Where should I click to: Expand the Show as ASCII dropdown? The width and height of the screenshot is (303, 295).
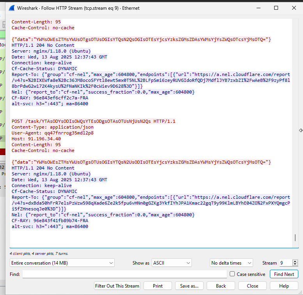(x=172, y=263)
